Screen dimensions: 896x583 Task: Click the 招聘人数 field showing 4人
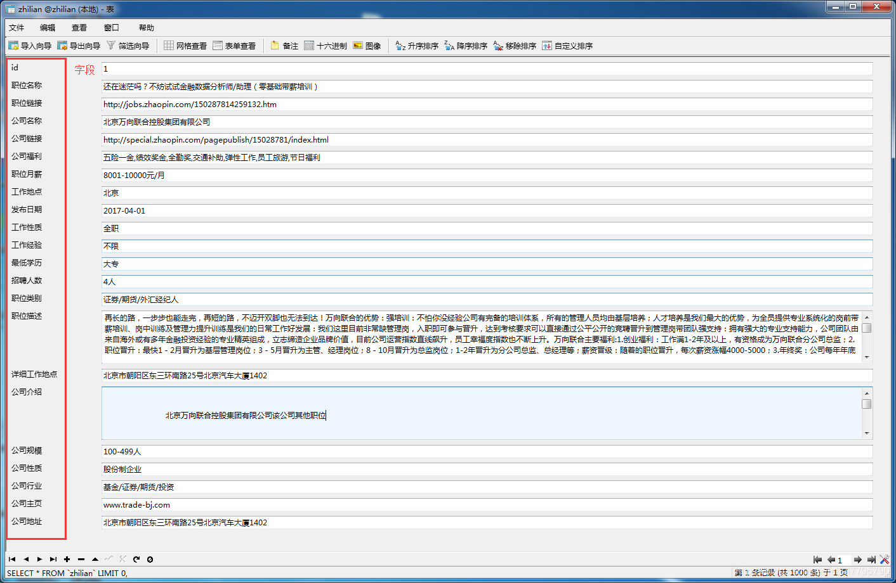(487, 281)
